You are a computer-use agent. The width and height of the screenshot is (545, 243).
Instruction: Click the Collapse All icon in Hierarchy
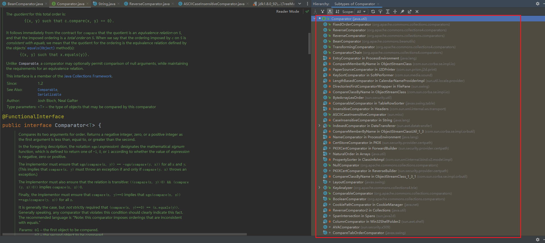coord(395,12)
